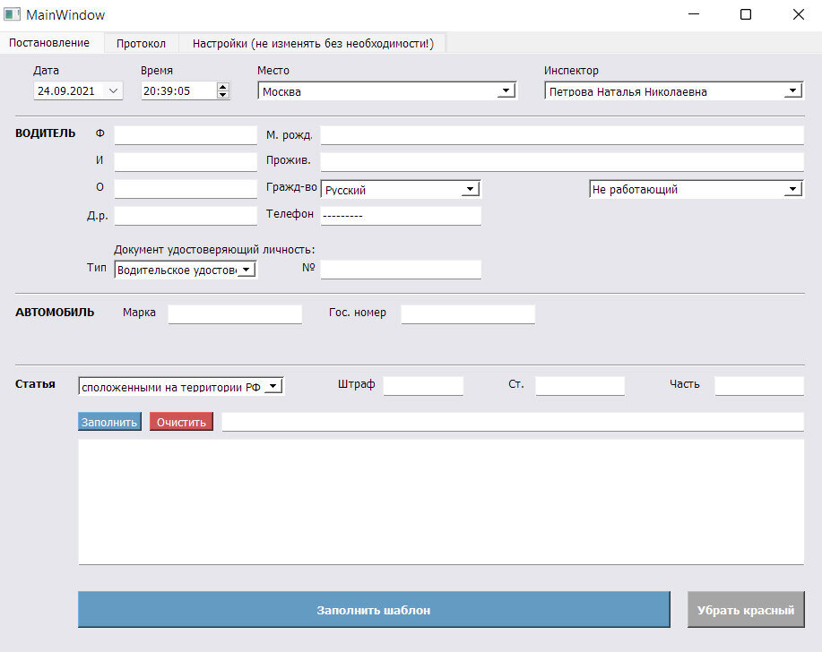Focus the driver first name И field
This screenshot has width=822, height=652.
pos(186,162)
